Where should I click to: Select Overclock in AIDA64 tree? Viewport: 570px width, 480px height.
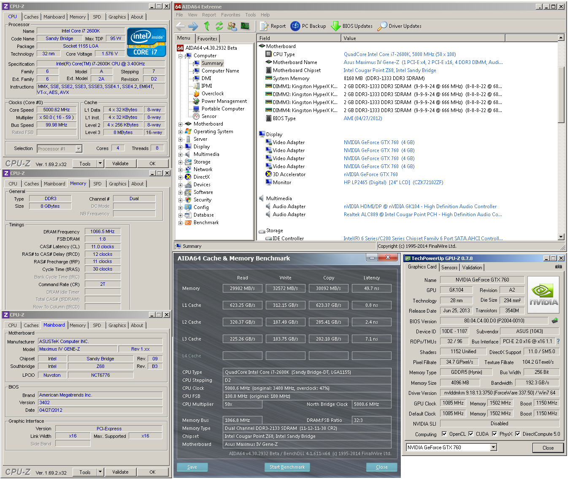pyautogui.click(x=213, y=94)
